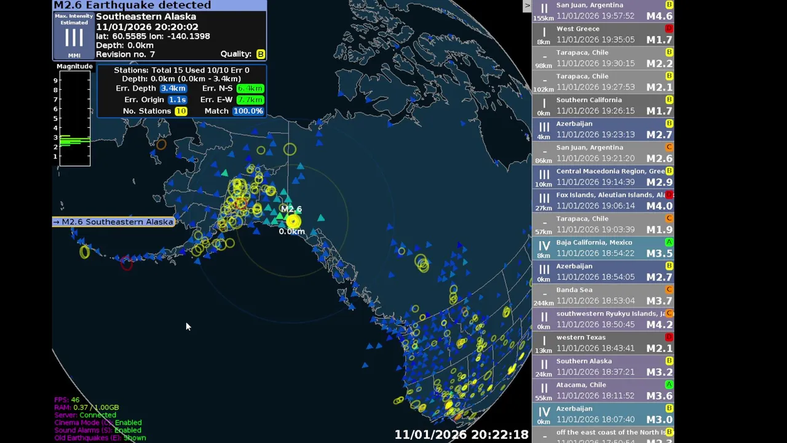The image size is (787, 443).
Task: Click the 11/01/2026 20:22:18 clock display
Action: (461, 434)
